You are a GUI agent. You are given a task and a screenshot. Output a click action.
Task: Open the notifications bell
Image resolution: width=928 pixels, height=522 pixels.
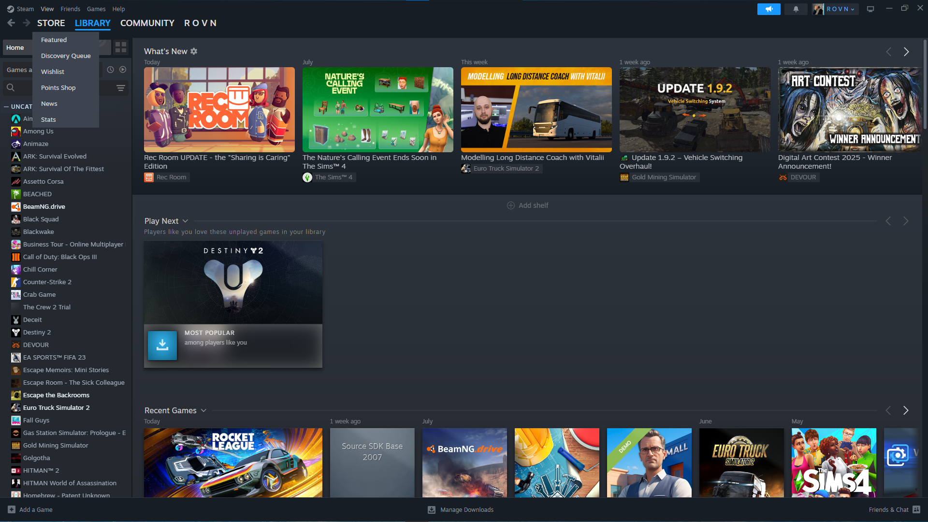coord(796,9)
